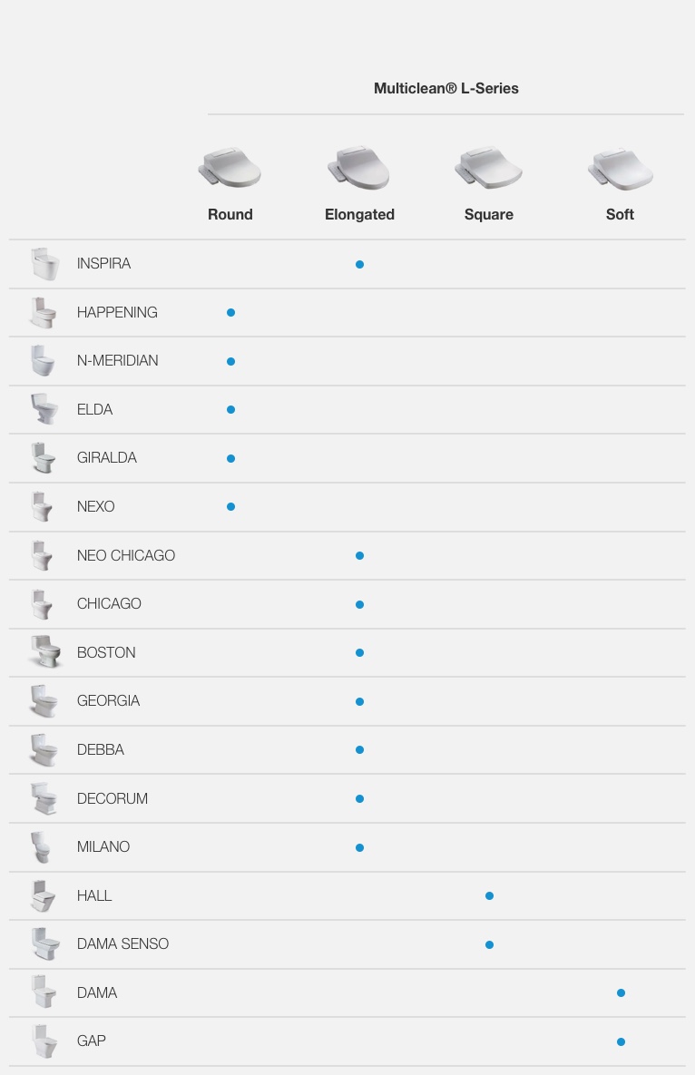
Task: Select the HAPPENING toilet thumbnail
Action: 44,313
